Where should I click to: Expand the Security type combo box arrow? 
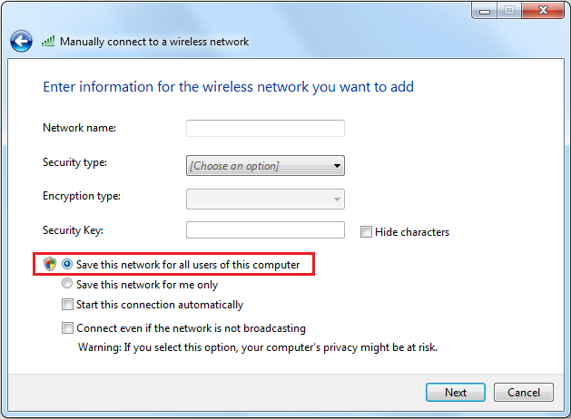337,166
